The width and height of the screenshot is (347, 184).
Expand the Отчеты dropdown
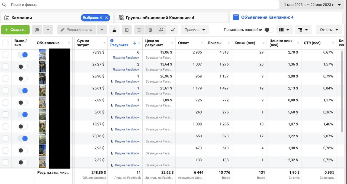(x=329, y=30)
